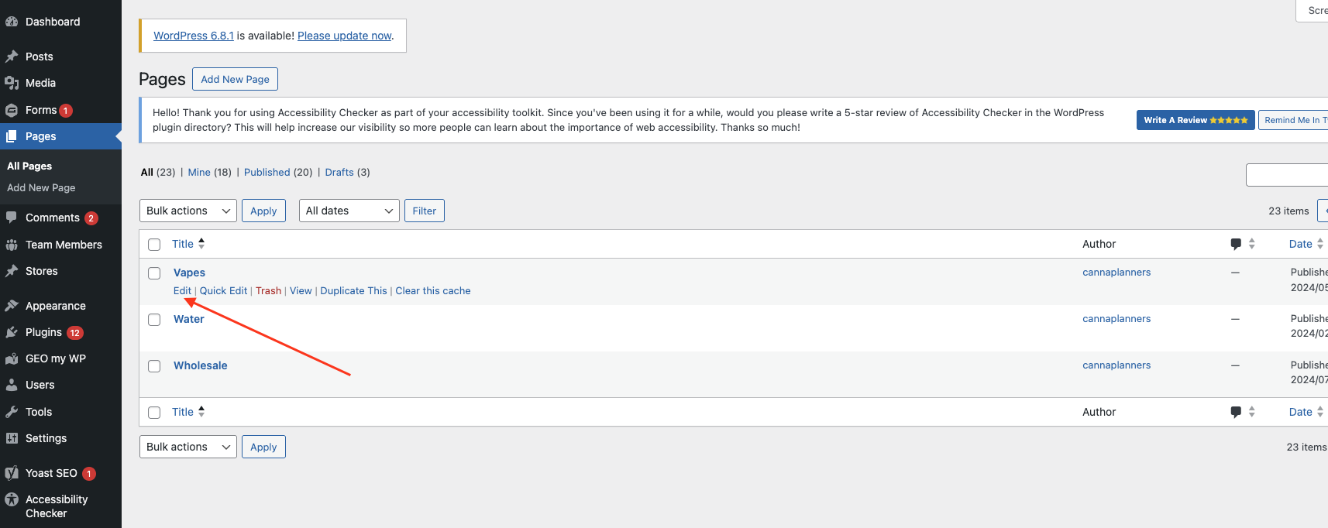Click the Accessibility Checker icon
This screenshot has width=1328, height=528.
tap(12, 499)
